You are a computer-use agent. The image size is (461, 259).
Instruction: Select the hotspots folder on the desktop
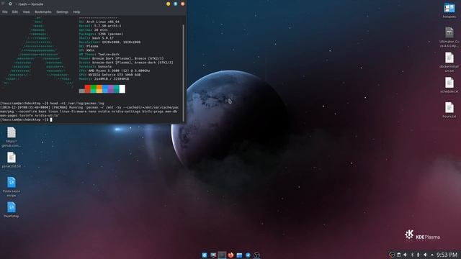pyautogui.click(x=449, y=10)
